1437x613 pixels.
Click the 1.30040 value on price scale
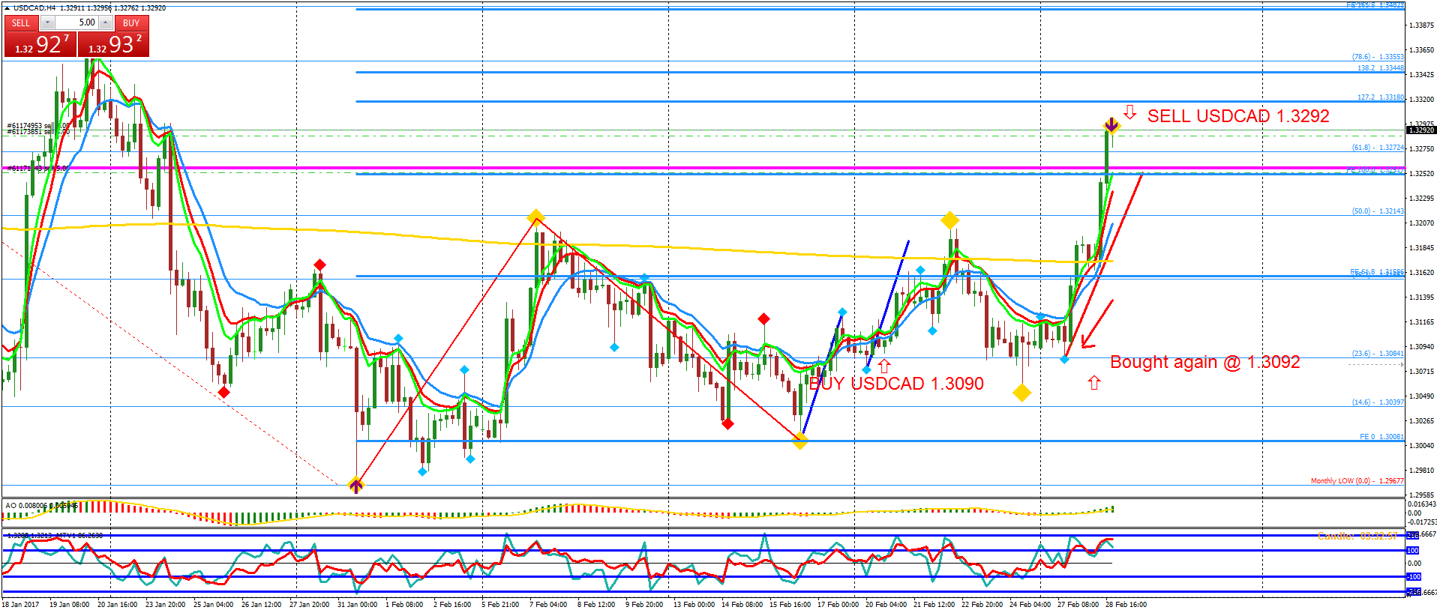point(1422,446)
